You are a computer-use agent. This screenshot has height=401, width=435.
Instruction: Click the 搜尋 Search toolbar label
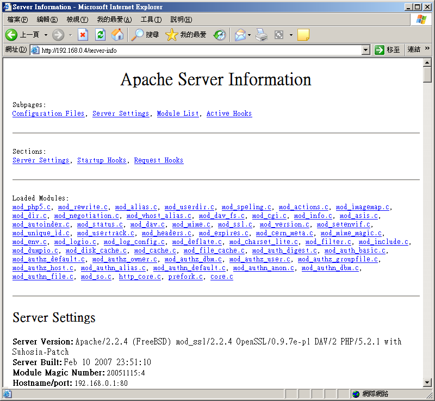[152, 35]
